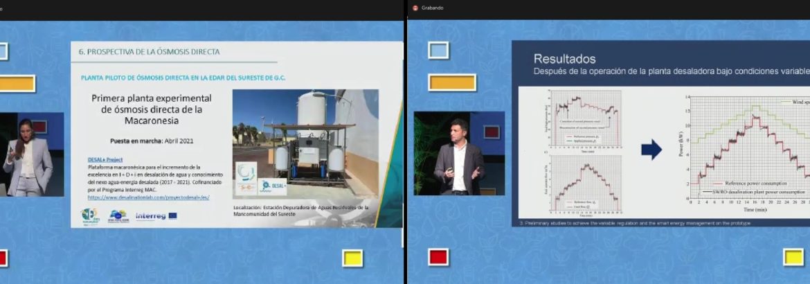810x284 pixels.
Task: Select the male presenter's video feed
Action: pos(459,154)
